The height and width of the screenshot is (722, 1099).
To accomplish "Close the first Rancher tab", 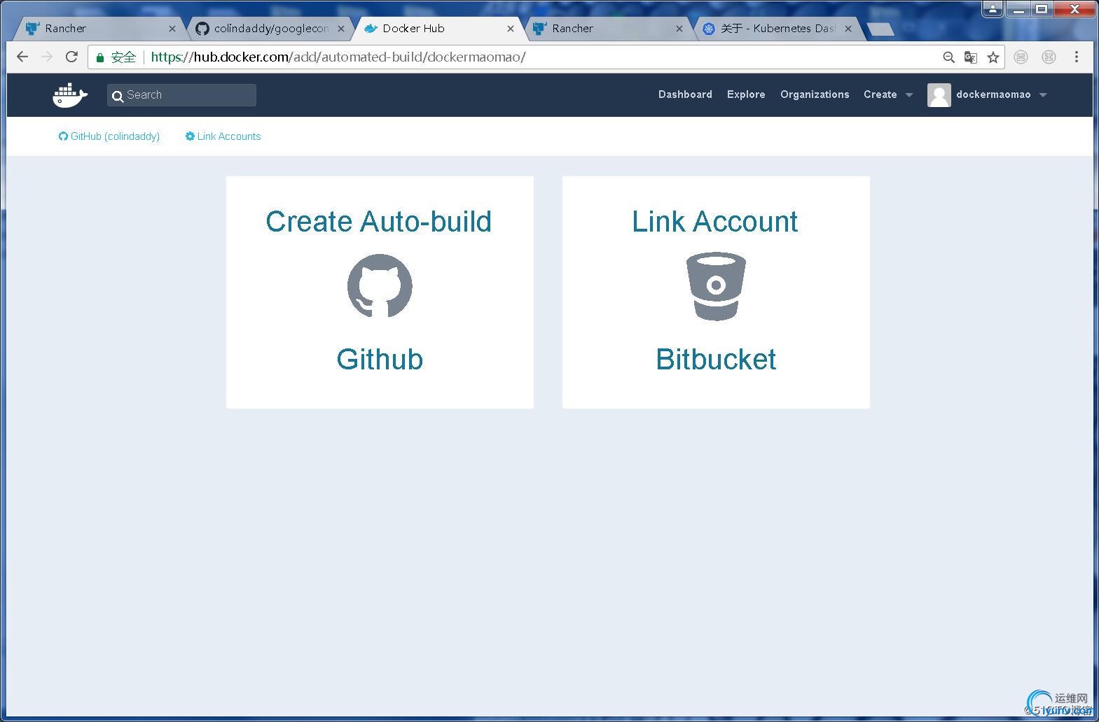I will 172,29.
